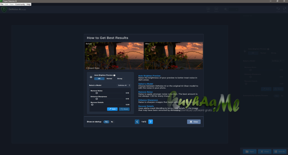Viewport: 288px width, 155px height.
Task: Click Auto button in dimmed main panel
Action: pyautogui.click(x=266, y=89)
